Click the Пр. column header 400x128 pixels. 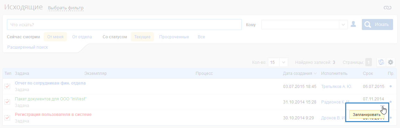click(391, 73)
